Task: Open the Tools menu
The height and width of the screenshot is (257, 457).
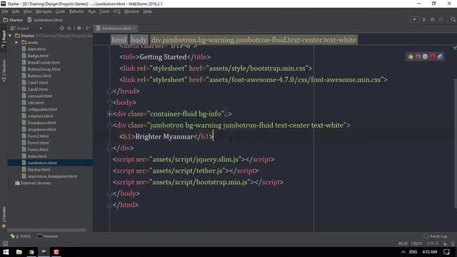Action: tap(104, 11)
